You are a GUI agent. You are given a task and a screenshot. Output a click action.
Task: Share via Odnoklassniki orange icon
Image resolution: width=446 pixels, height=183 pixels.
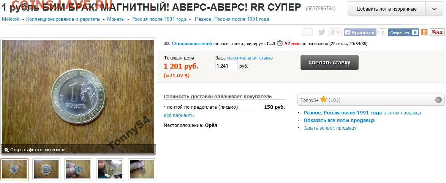coord(424,32)
